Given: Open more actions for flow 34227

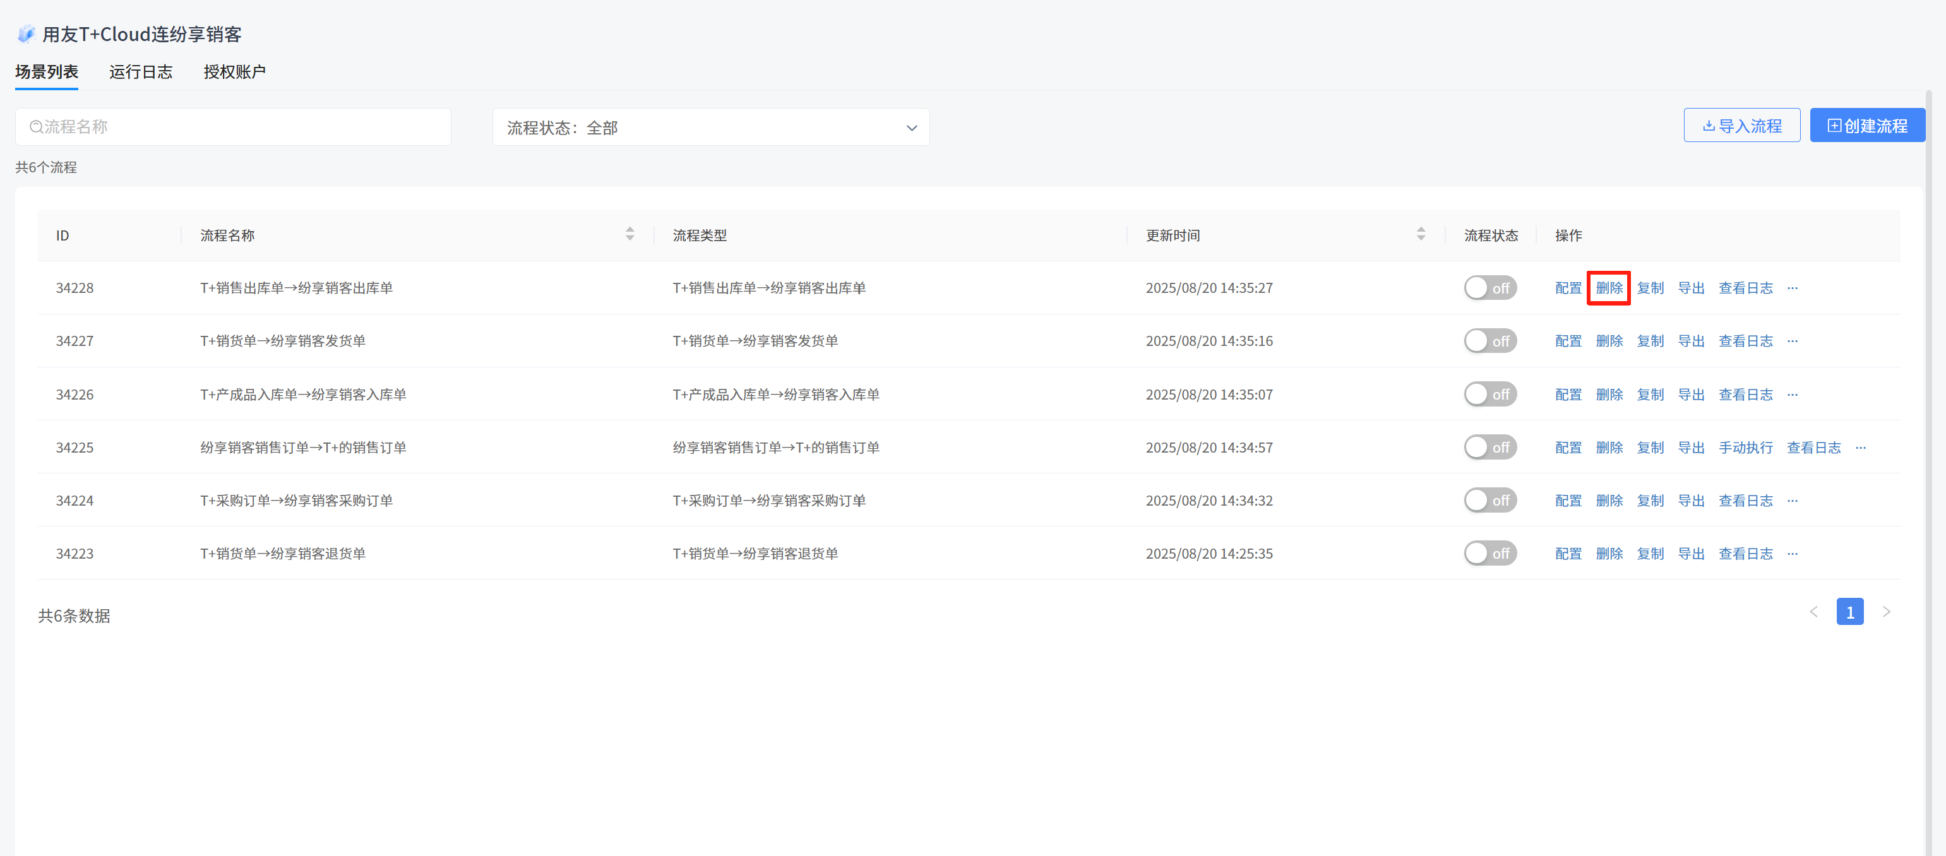Looking at the screenshot, I should coord(1793,341).
